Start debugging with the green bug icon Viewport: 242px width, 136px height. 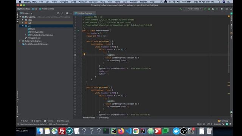pyautogui.click(x=209, y=9)
